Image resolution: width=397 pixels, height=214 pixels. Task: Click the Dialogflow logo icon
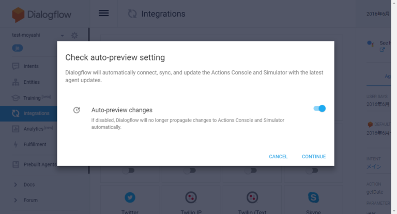(18, 13)
